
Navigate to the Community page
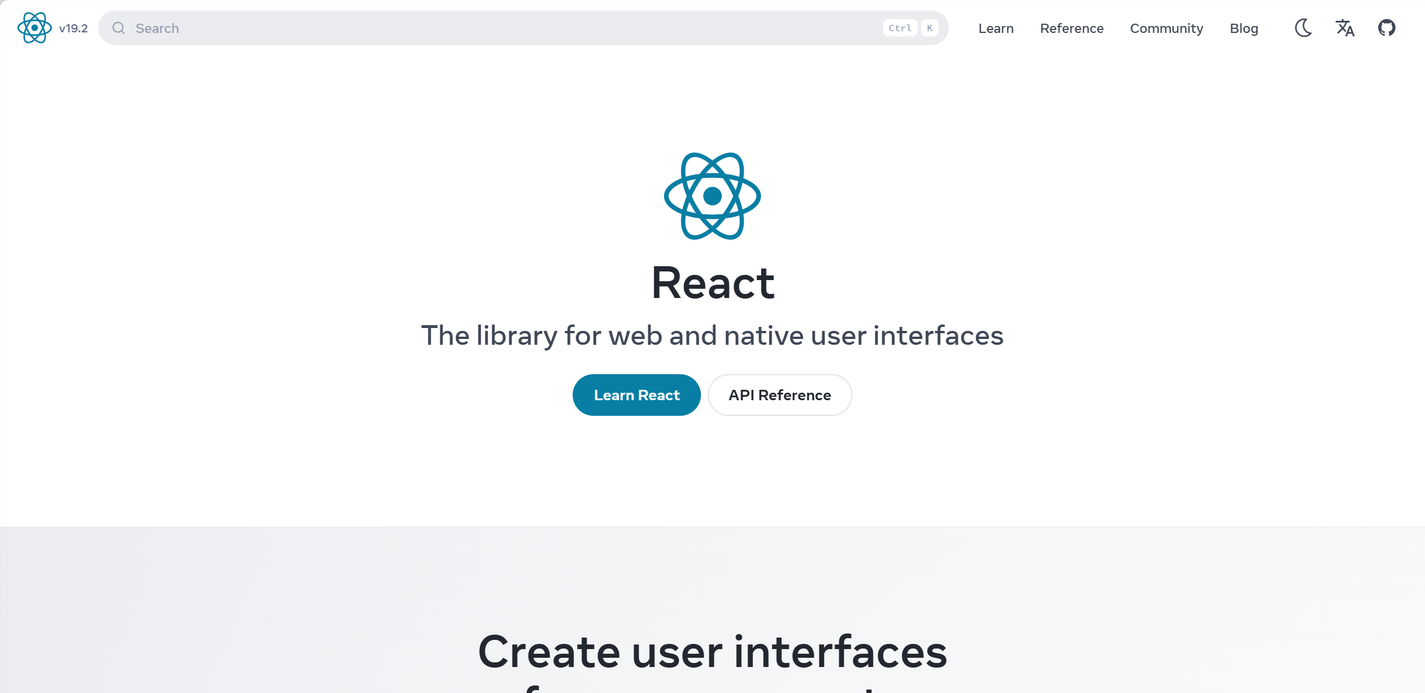(x=1166, y=28)
